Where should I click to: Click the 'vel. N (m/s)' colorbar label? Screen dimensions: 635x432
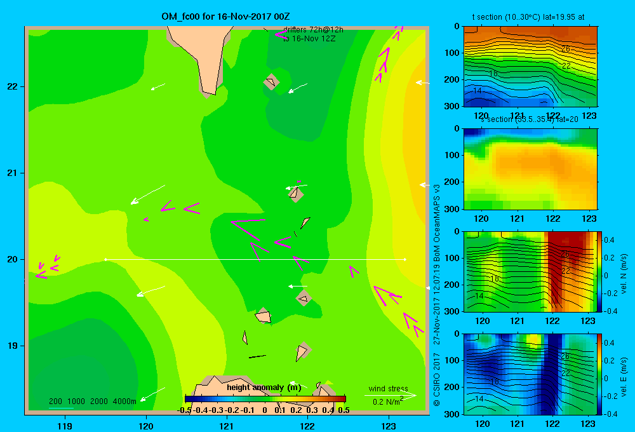(x=624, y=274)
